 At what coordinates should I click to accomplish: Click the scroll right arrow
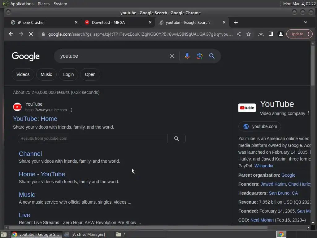[x=308, y=228]
